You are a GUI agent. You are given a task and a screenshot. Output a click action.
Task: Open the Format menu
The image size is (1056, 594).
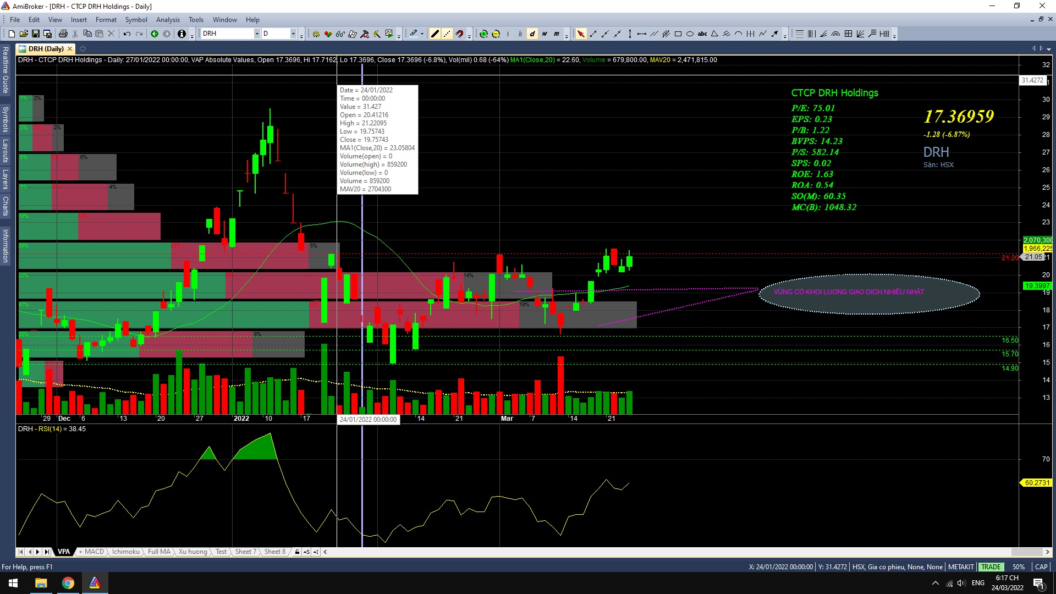[x=106, y=20]
